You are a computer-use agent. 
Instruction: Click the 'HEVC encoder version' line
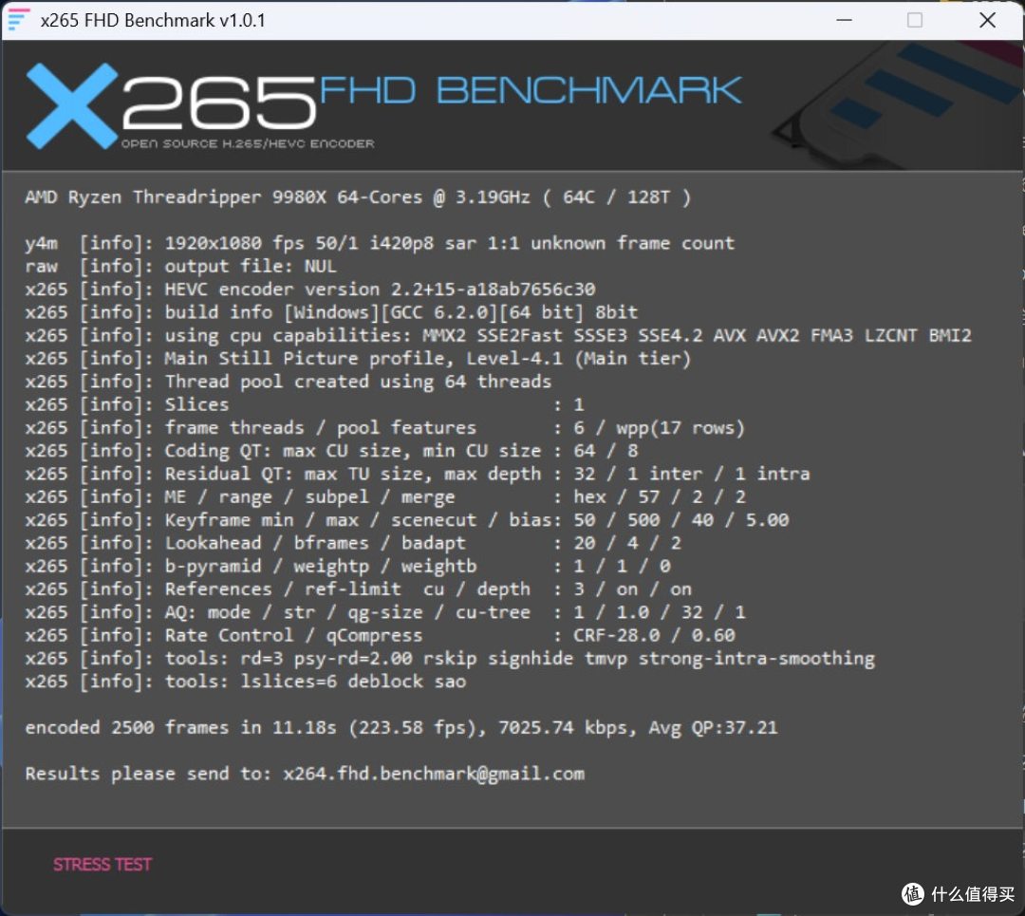tap(309, 289)
